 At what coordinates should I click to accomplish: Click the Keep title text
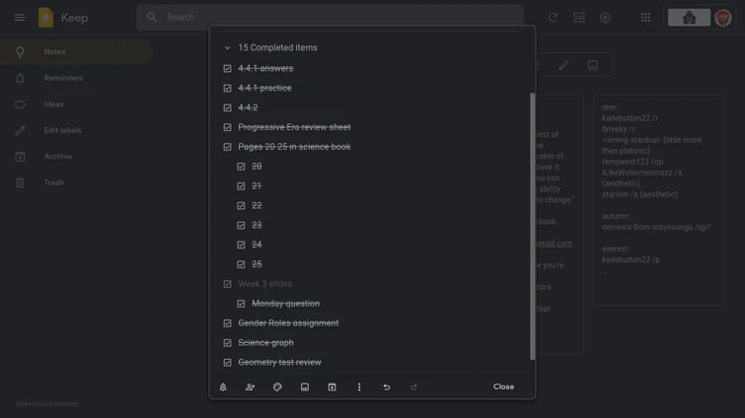pyautogui.click(x=74, y=18)
